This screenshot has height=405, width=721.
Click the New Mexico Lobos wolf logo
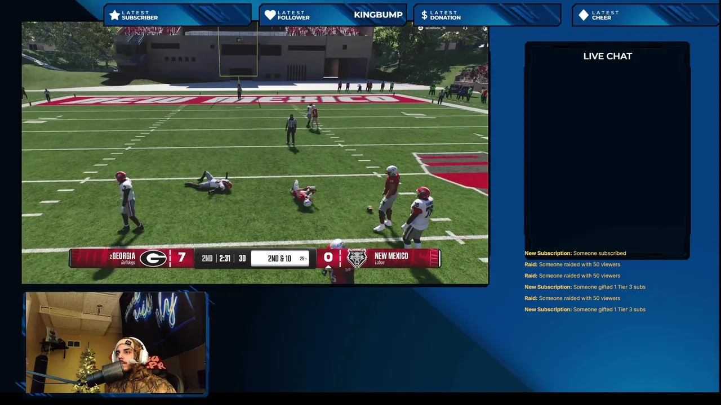point(357,258)
